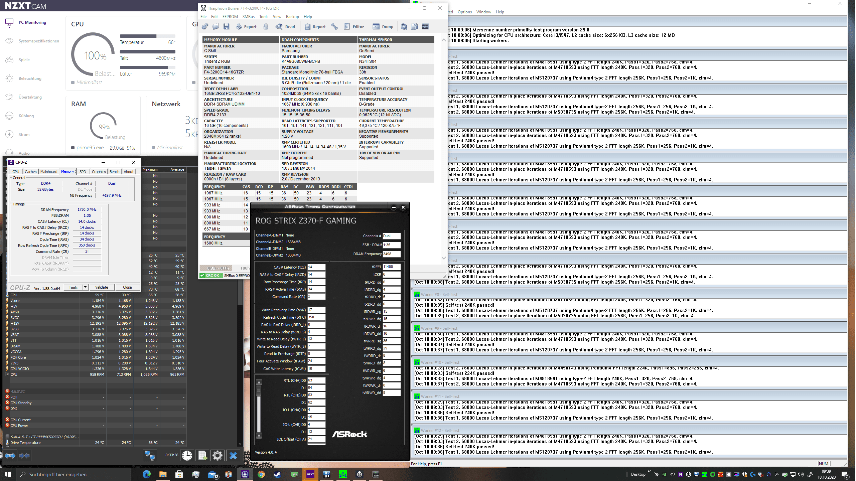856x481 pixels.
Task: Expand the taskbar Desktop toolbar chevron
Action: [649, 472]
